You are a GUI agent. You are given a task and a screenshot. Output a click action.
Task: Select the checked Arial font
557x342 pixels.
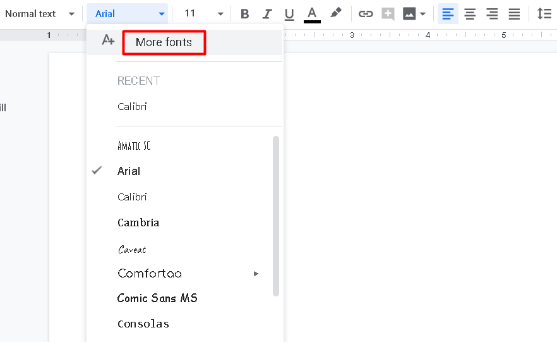point(129,171)
